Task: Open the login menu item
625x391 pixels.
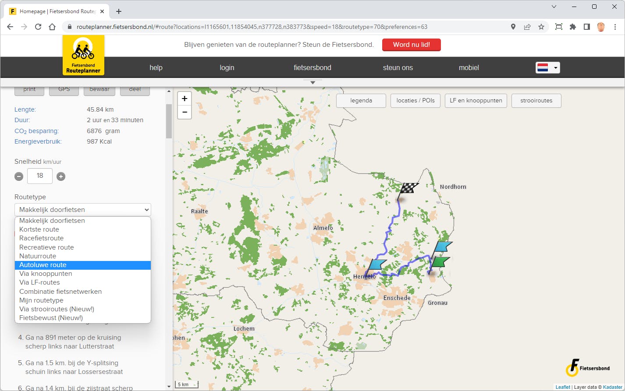Action: tap(227, 67)
